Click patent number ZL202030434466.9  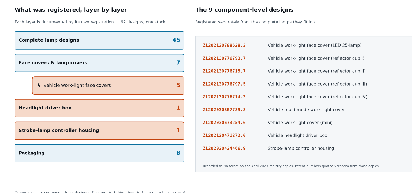[224, 149]
